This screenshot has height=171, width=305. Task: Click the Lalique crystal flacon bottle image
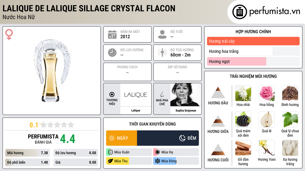click(52, 71)
